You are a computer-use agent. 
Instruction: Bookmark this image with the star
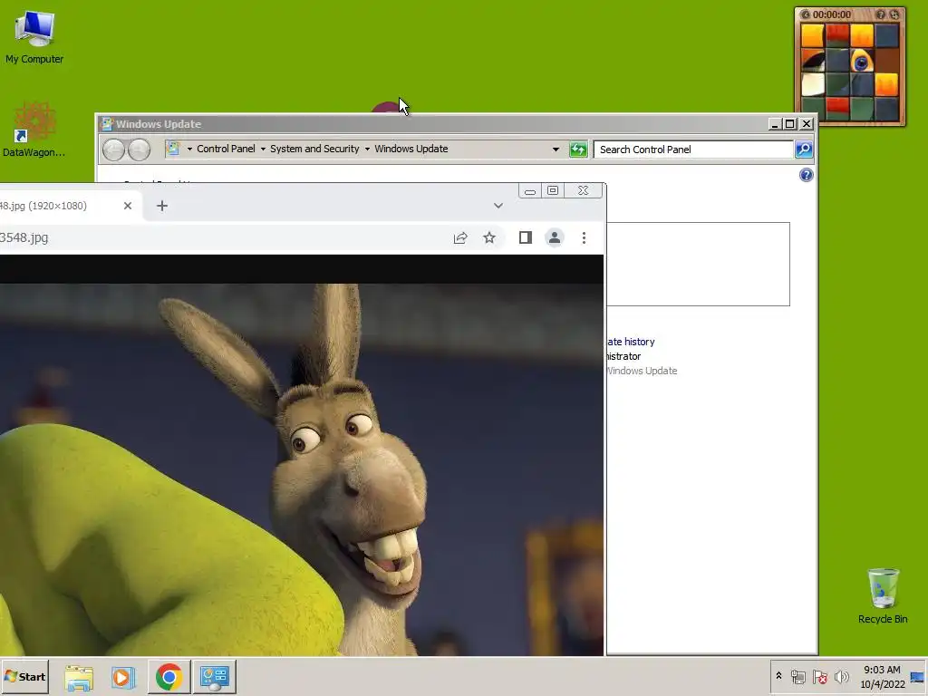point(488,237)
